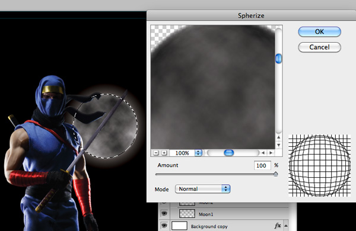Toggle visibility of Background copy layer

click(164, 226)
